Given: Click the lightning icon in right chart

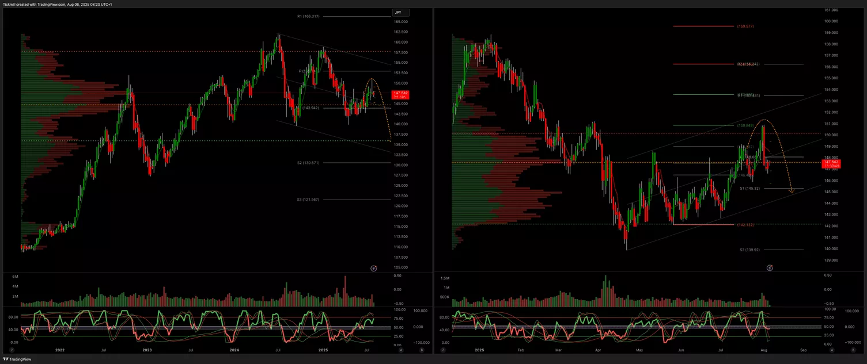Looking at the screenshot, I should (770, 268).
